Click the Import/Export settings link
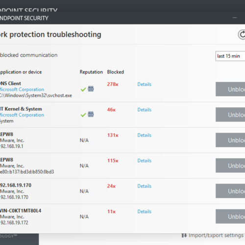The width and height of the screenshot is (245, 245). click(x=216, y=235)
